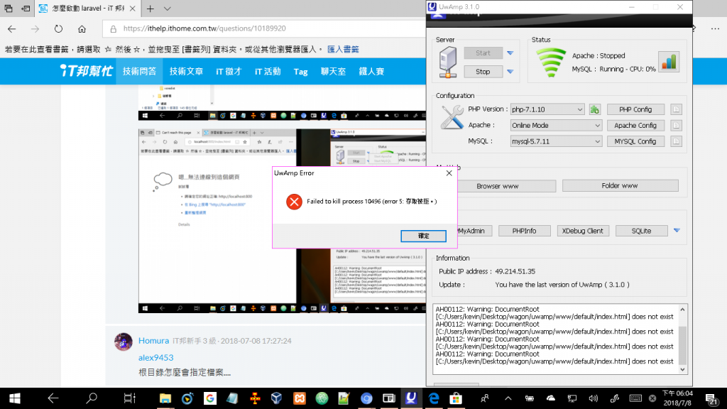Open the IT 徵才 nav tab
Image resolution: width=727 pixels, height=409 pixels.
tap(229, 72)
